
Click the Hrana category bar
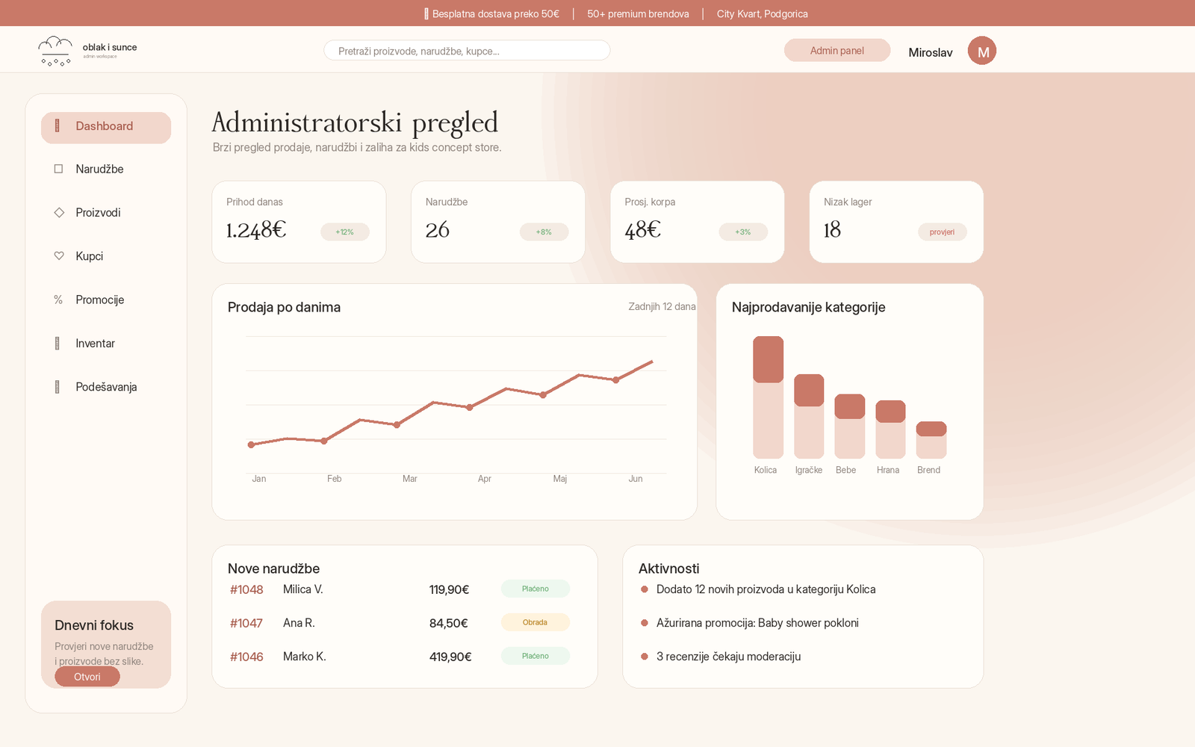[x=890, y=430]
